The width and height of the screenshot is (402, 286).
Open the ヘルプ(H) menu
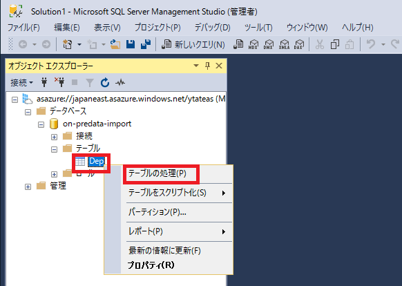coord(358,28)
